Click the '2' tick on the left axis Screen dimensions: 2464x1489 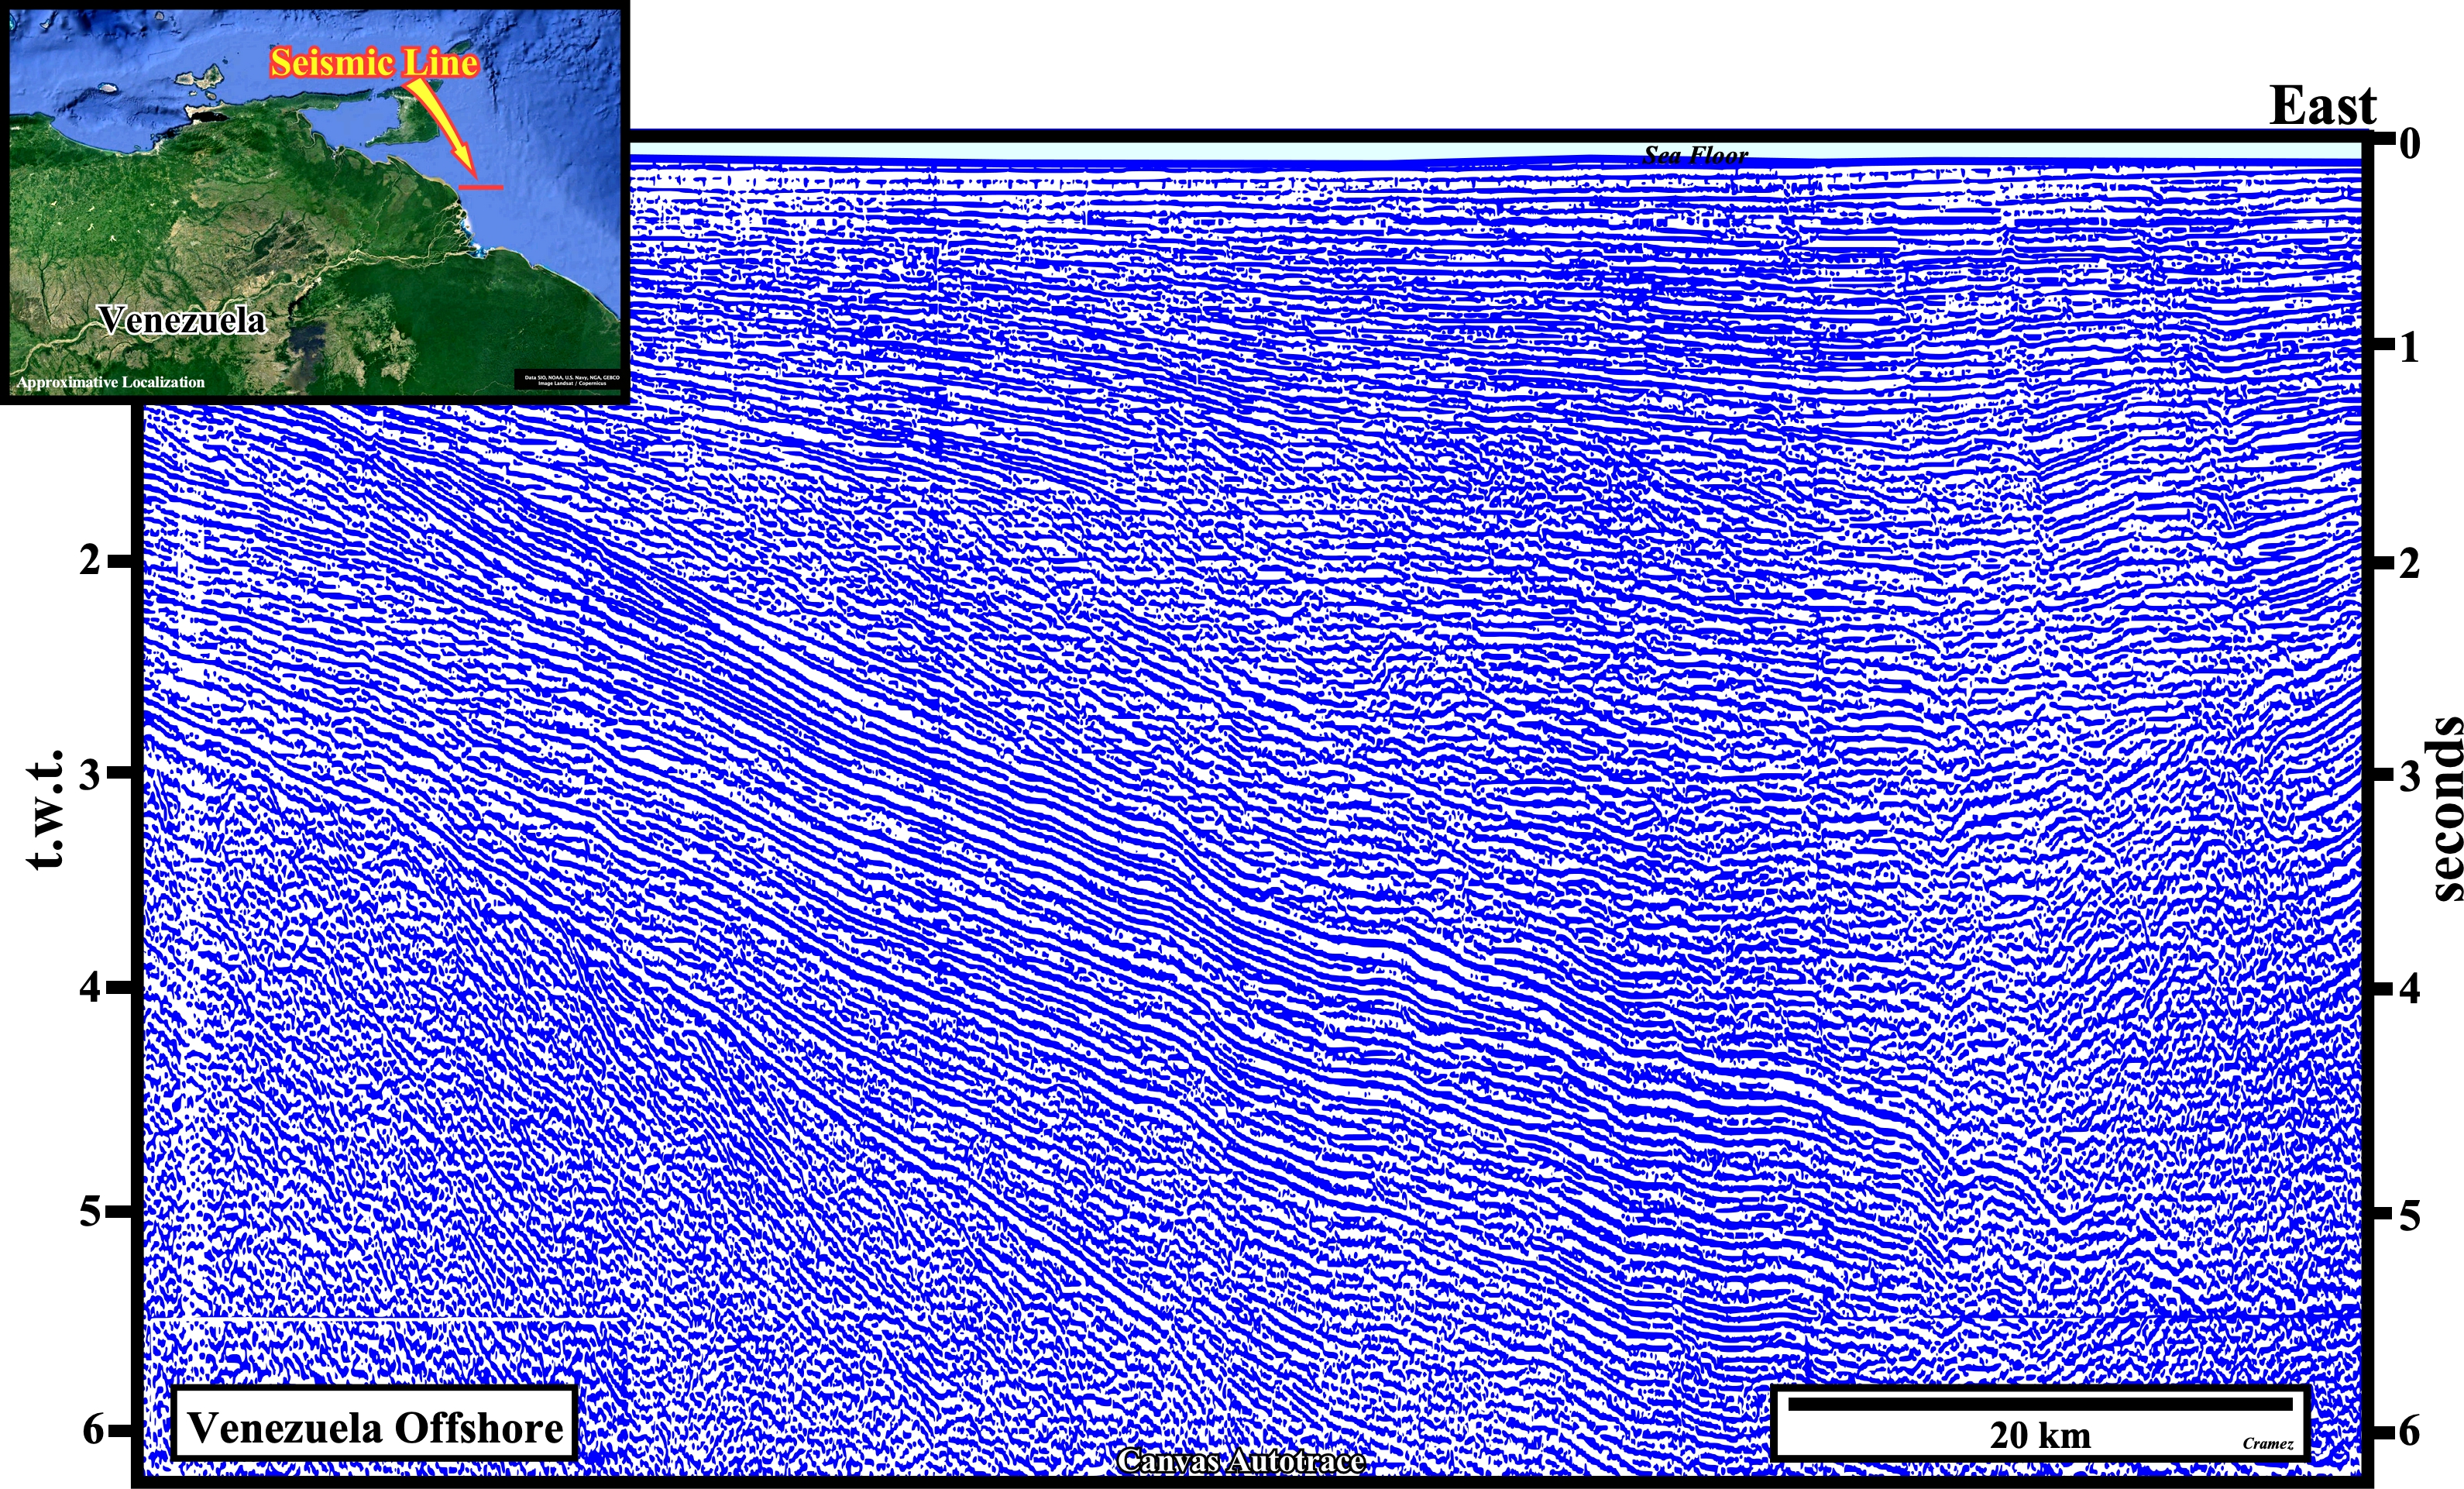pos(90,560)
